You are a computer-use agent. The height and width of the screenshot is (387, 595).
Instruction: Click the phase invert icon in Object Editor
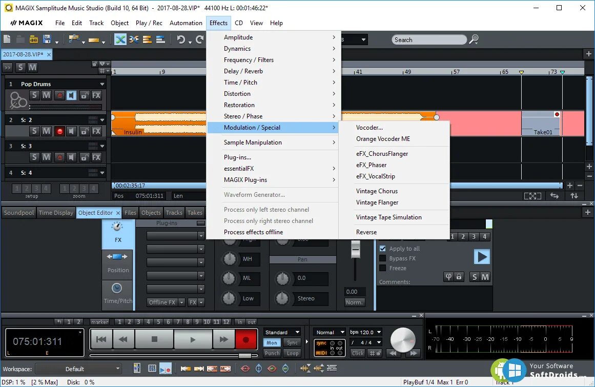pyautogui.click(x=448, y=277)
